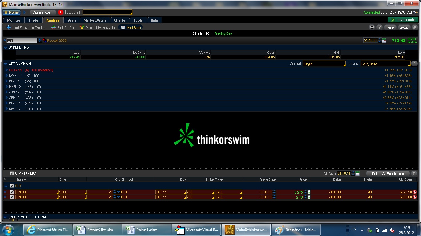Collapse the RUT group in Backtrades
421x236 pixels.
click(6, 186)
